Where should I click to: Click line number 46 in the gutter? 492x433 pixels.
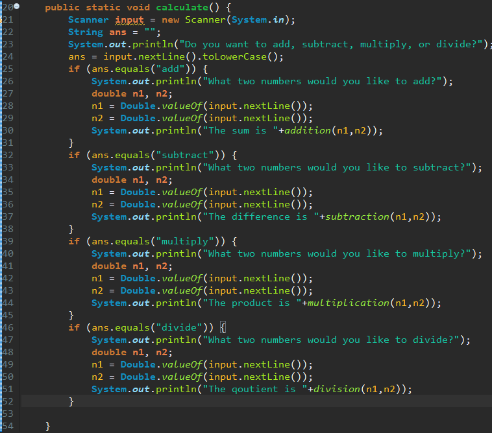[x=8, y=327]
